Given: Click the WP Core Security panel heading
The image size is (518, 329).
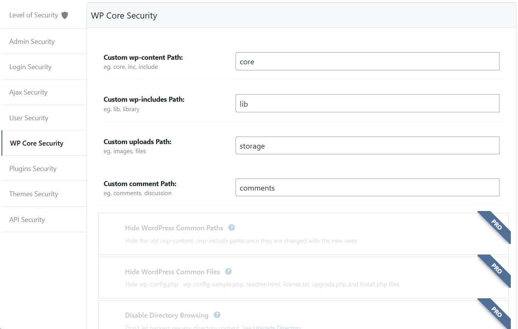Looking at the screenshot, I should pyautogui.click(x=124, y=16).
